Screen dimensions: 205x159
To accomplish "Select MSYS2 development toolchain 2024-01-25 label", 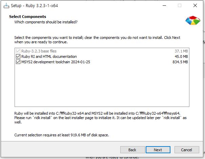I will [x=56, y=62].
